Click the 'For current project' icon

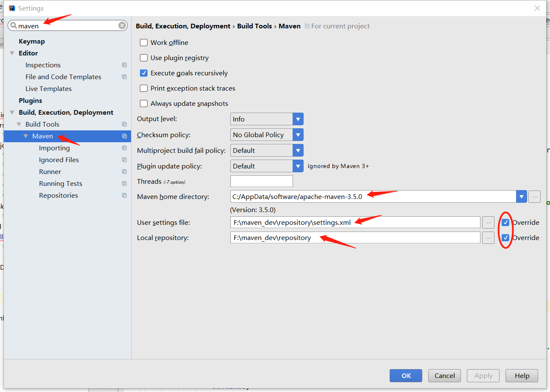click(307, 26)
